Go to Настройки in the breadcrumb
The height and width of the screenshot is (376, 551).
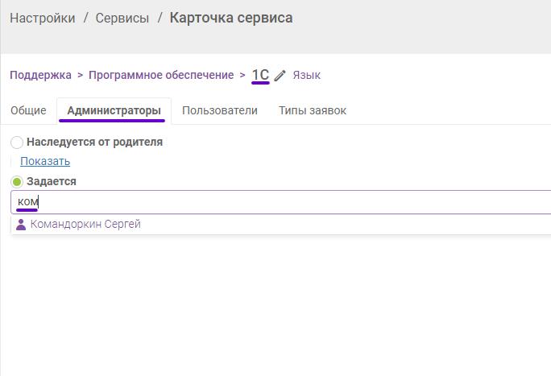(43, 18)
